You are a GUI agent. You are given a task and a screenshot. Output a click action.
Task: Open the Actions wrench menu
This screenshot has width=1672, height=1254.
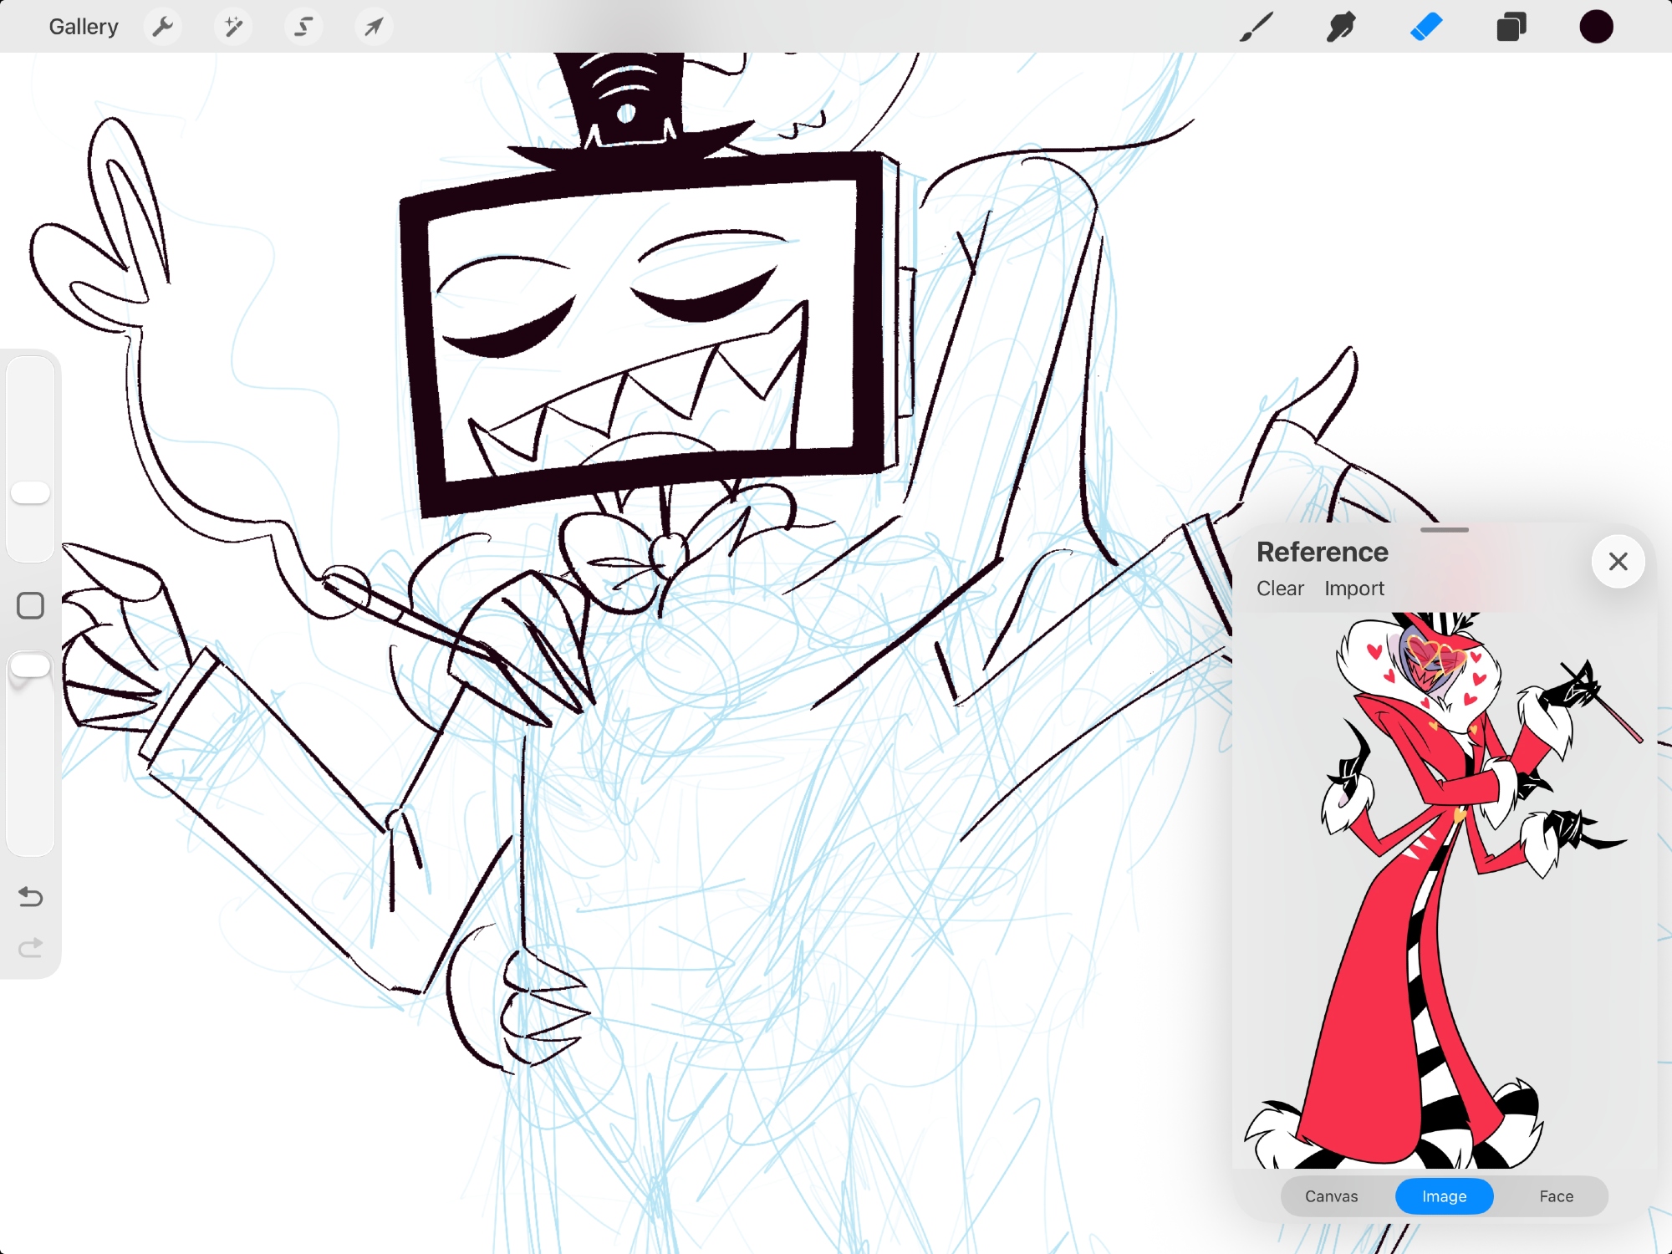pos(163,27)
